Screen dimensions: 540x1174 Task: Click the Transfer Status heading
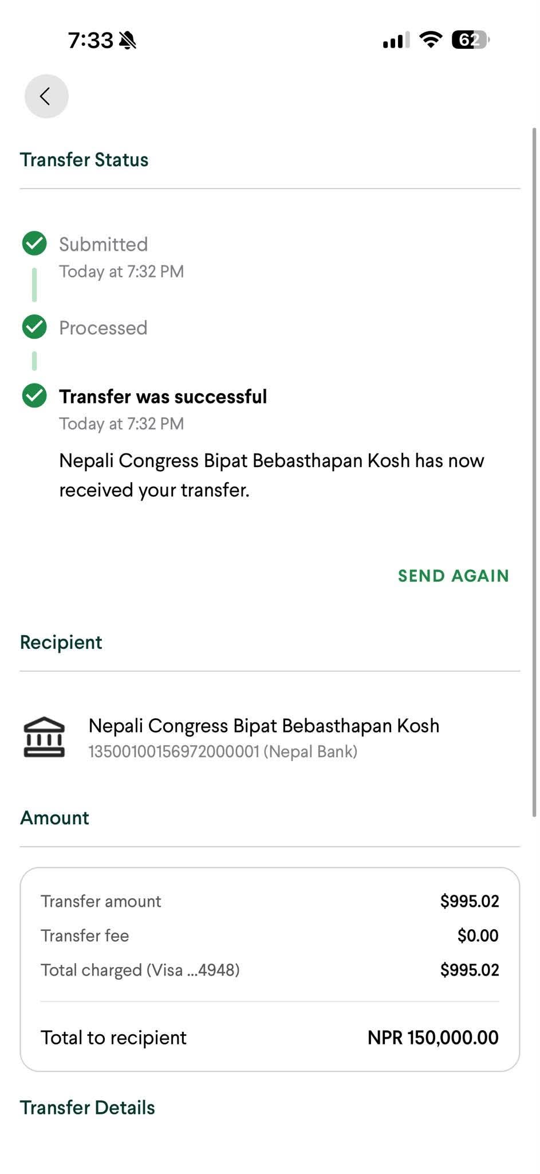pyautogui.click(x=84, y=159)
